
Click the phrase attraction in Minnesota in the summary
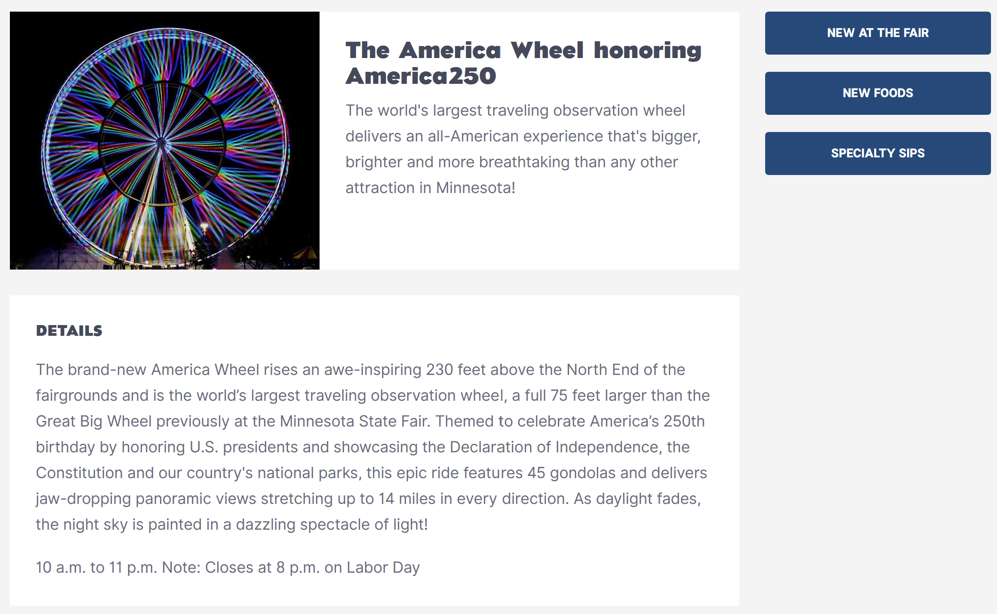tap(430, 188)
